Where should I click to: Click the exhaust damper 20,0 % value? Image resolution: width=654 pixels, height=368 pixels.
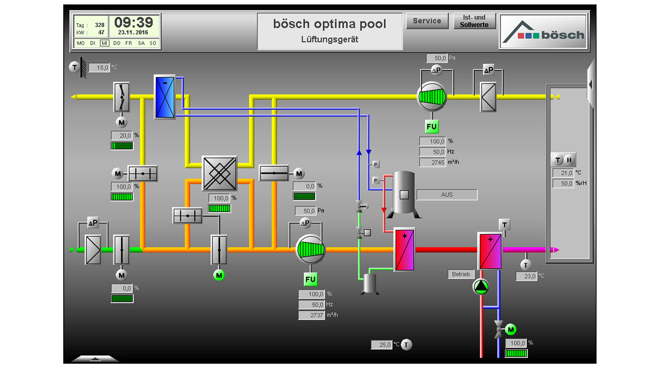[x=121, y=135]
